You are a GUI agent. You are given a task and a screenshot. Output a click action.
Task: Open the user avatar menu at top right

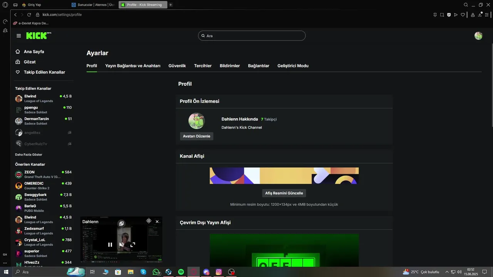[478, 36]
